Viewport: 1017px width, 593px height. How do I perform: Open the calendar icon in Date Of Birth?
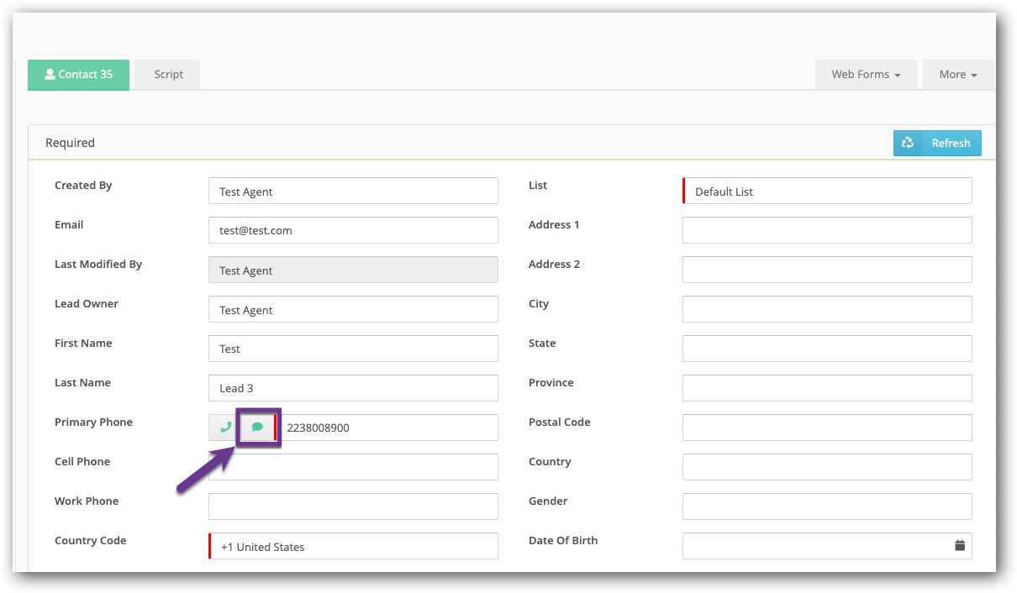pyautogui.click(x=959, y=545)
